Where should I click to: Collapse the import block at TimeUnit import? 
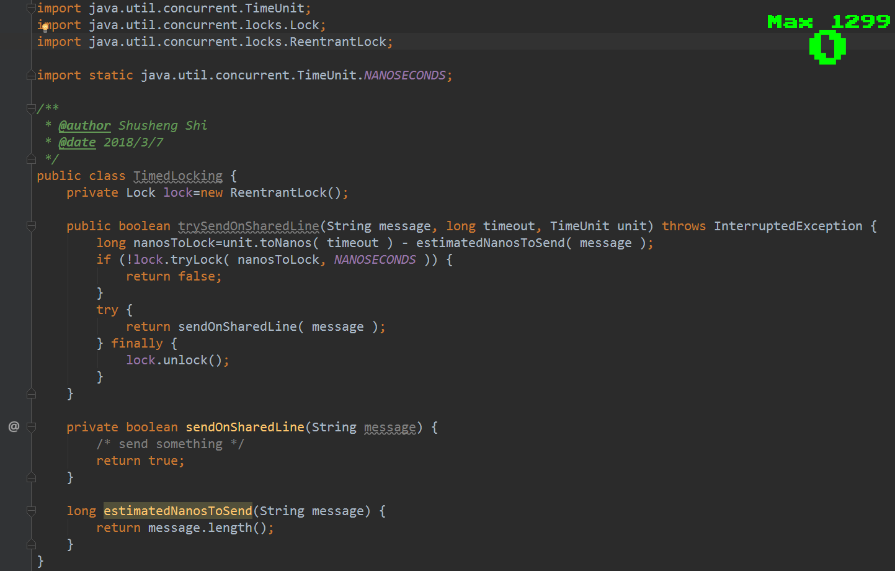(31, 8)
